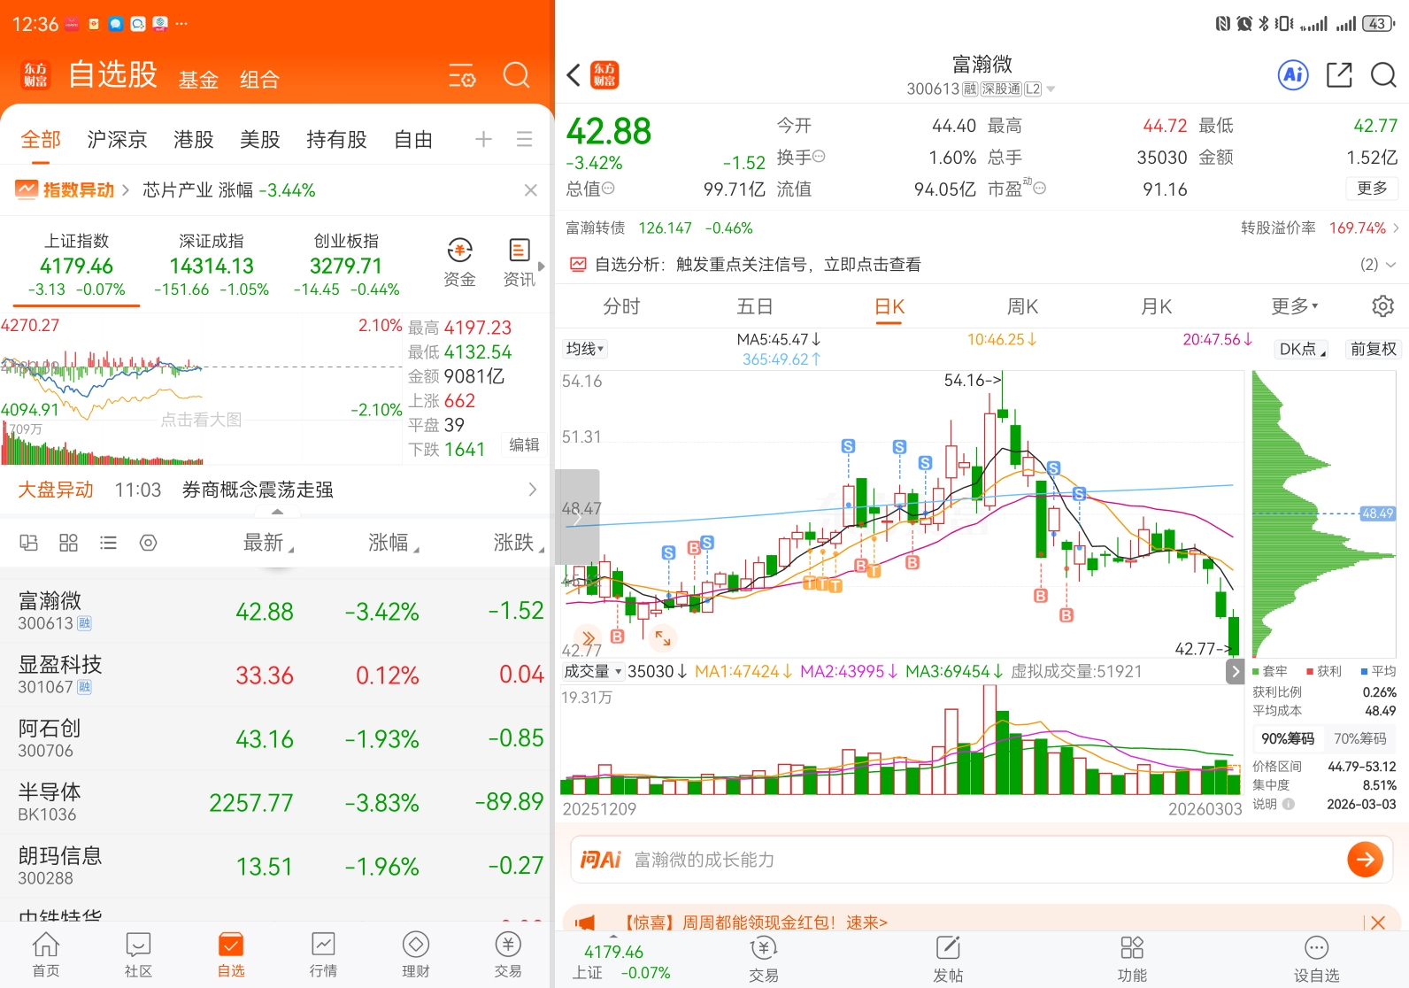Open the DK点 dropdown
The width and height of the screenshot is (1409, 988).
point(1303,349)
